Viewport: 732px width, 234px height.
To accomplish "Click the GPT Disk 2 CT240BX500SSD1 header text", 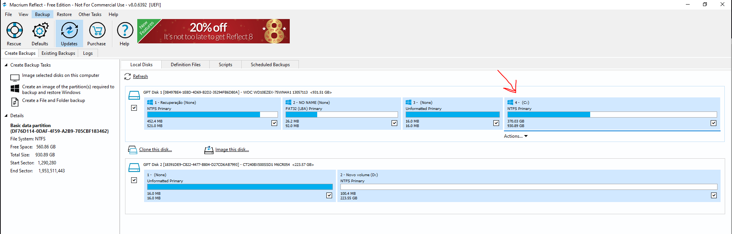I will [228, 164].
